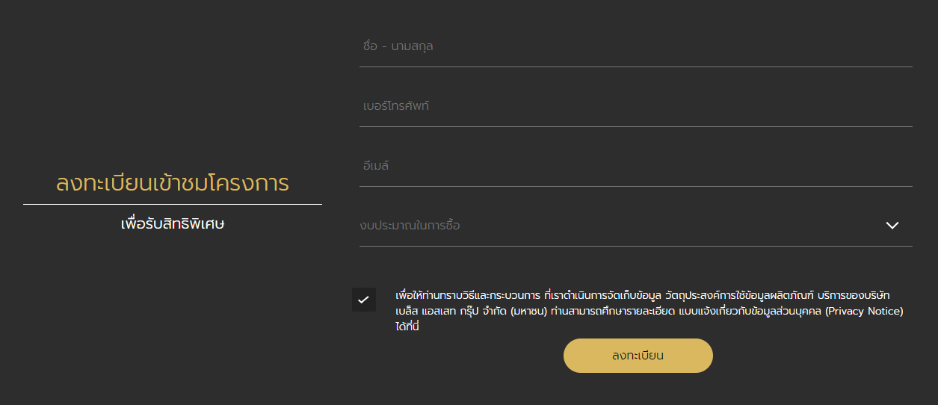Click the white checkmark icon
Viewport: 938px width, 405px height.
[x=363, y=300]
